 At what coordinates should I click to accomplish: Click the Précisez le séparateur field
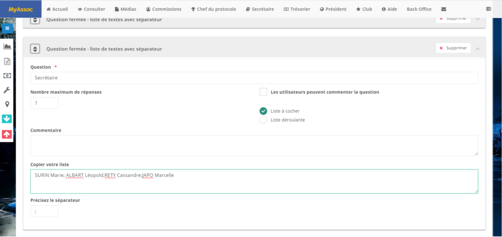point(44,211)
